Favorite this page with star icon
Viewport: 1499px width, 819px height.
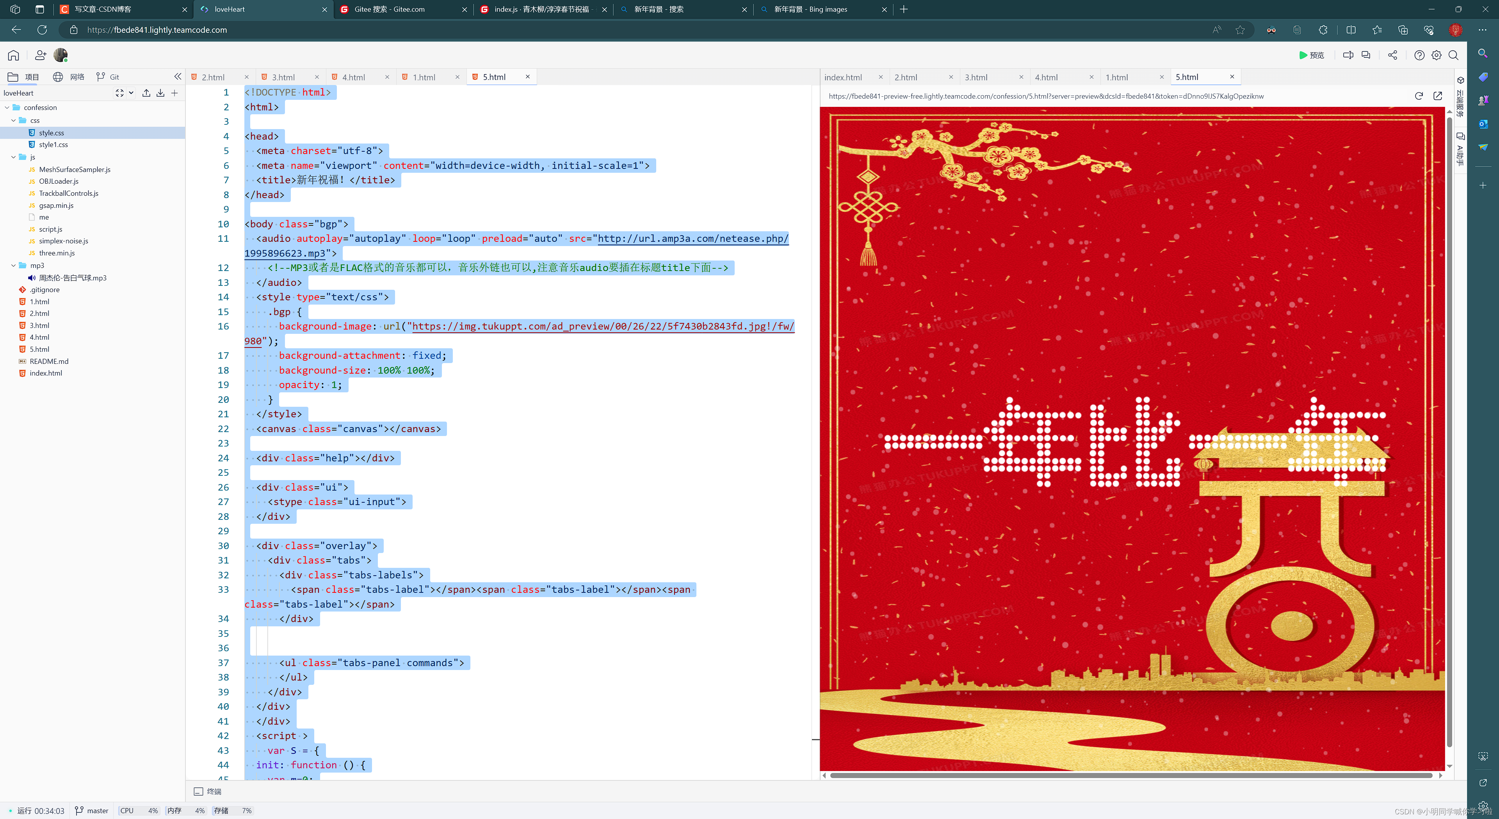click(1240, 30)
